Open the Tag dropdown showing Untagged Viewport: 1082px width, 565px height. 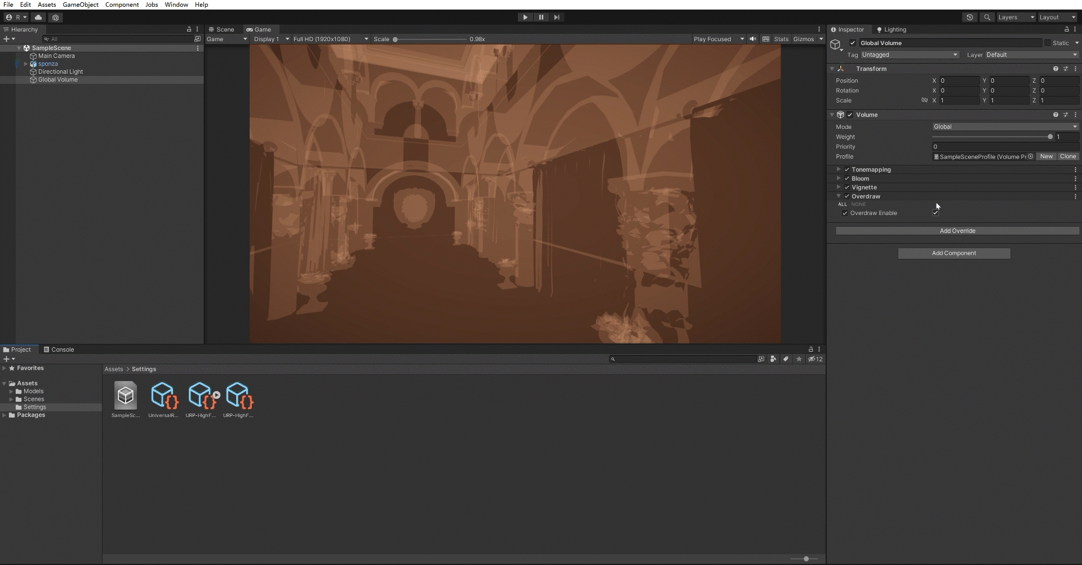pos(910,55)
